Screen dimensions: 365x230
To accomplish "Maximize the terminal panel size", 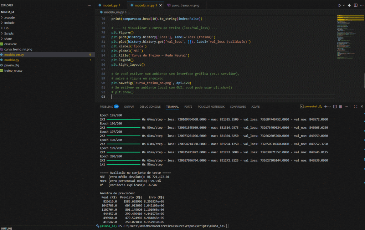I will [x=355, y=107].
